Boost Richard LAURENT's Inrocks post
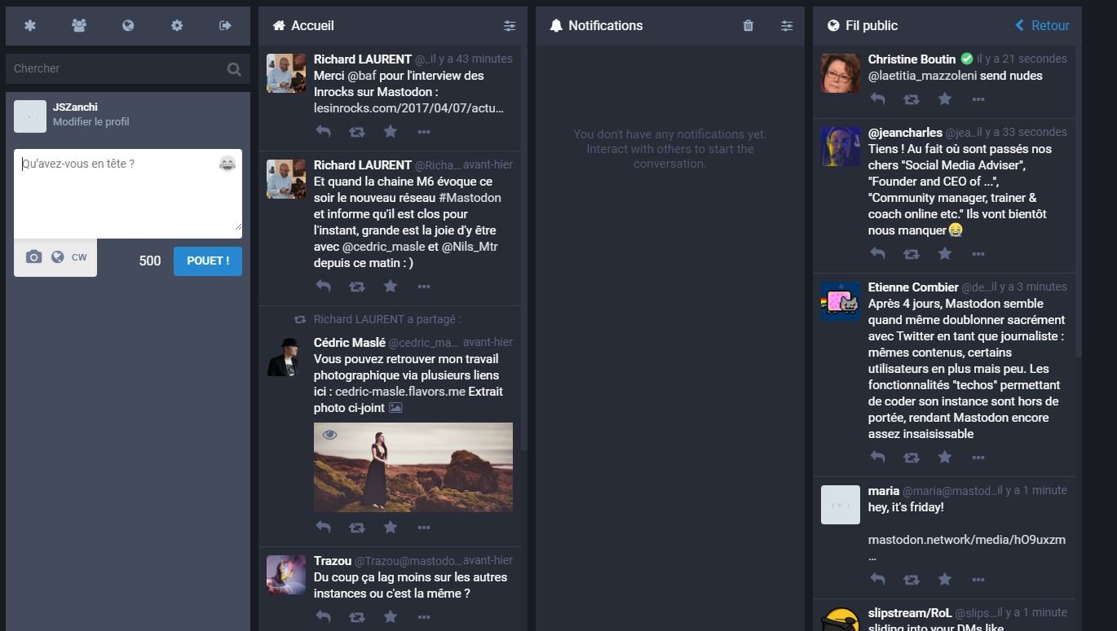1117x631 pixels. click(356, 131)
